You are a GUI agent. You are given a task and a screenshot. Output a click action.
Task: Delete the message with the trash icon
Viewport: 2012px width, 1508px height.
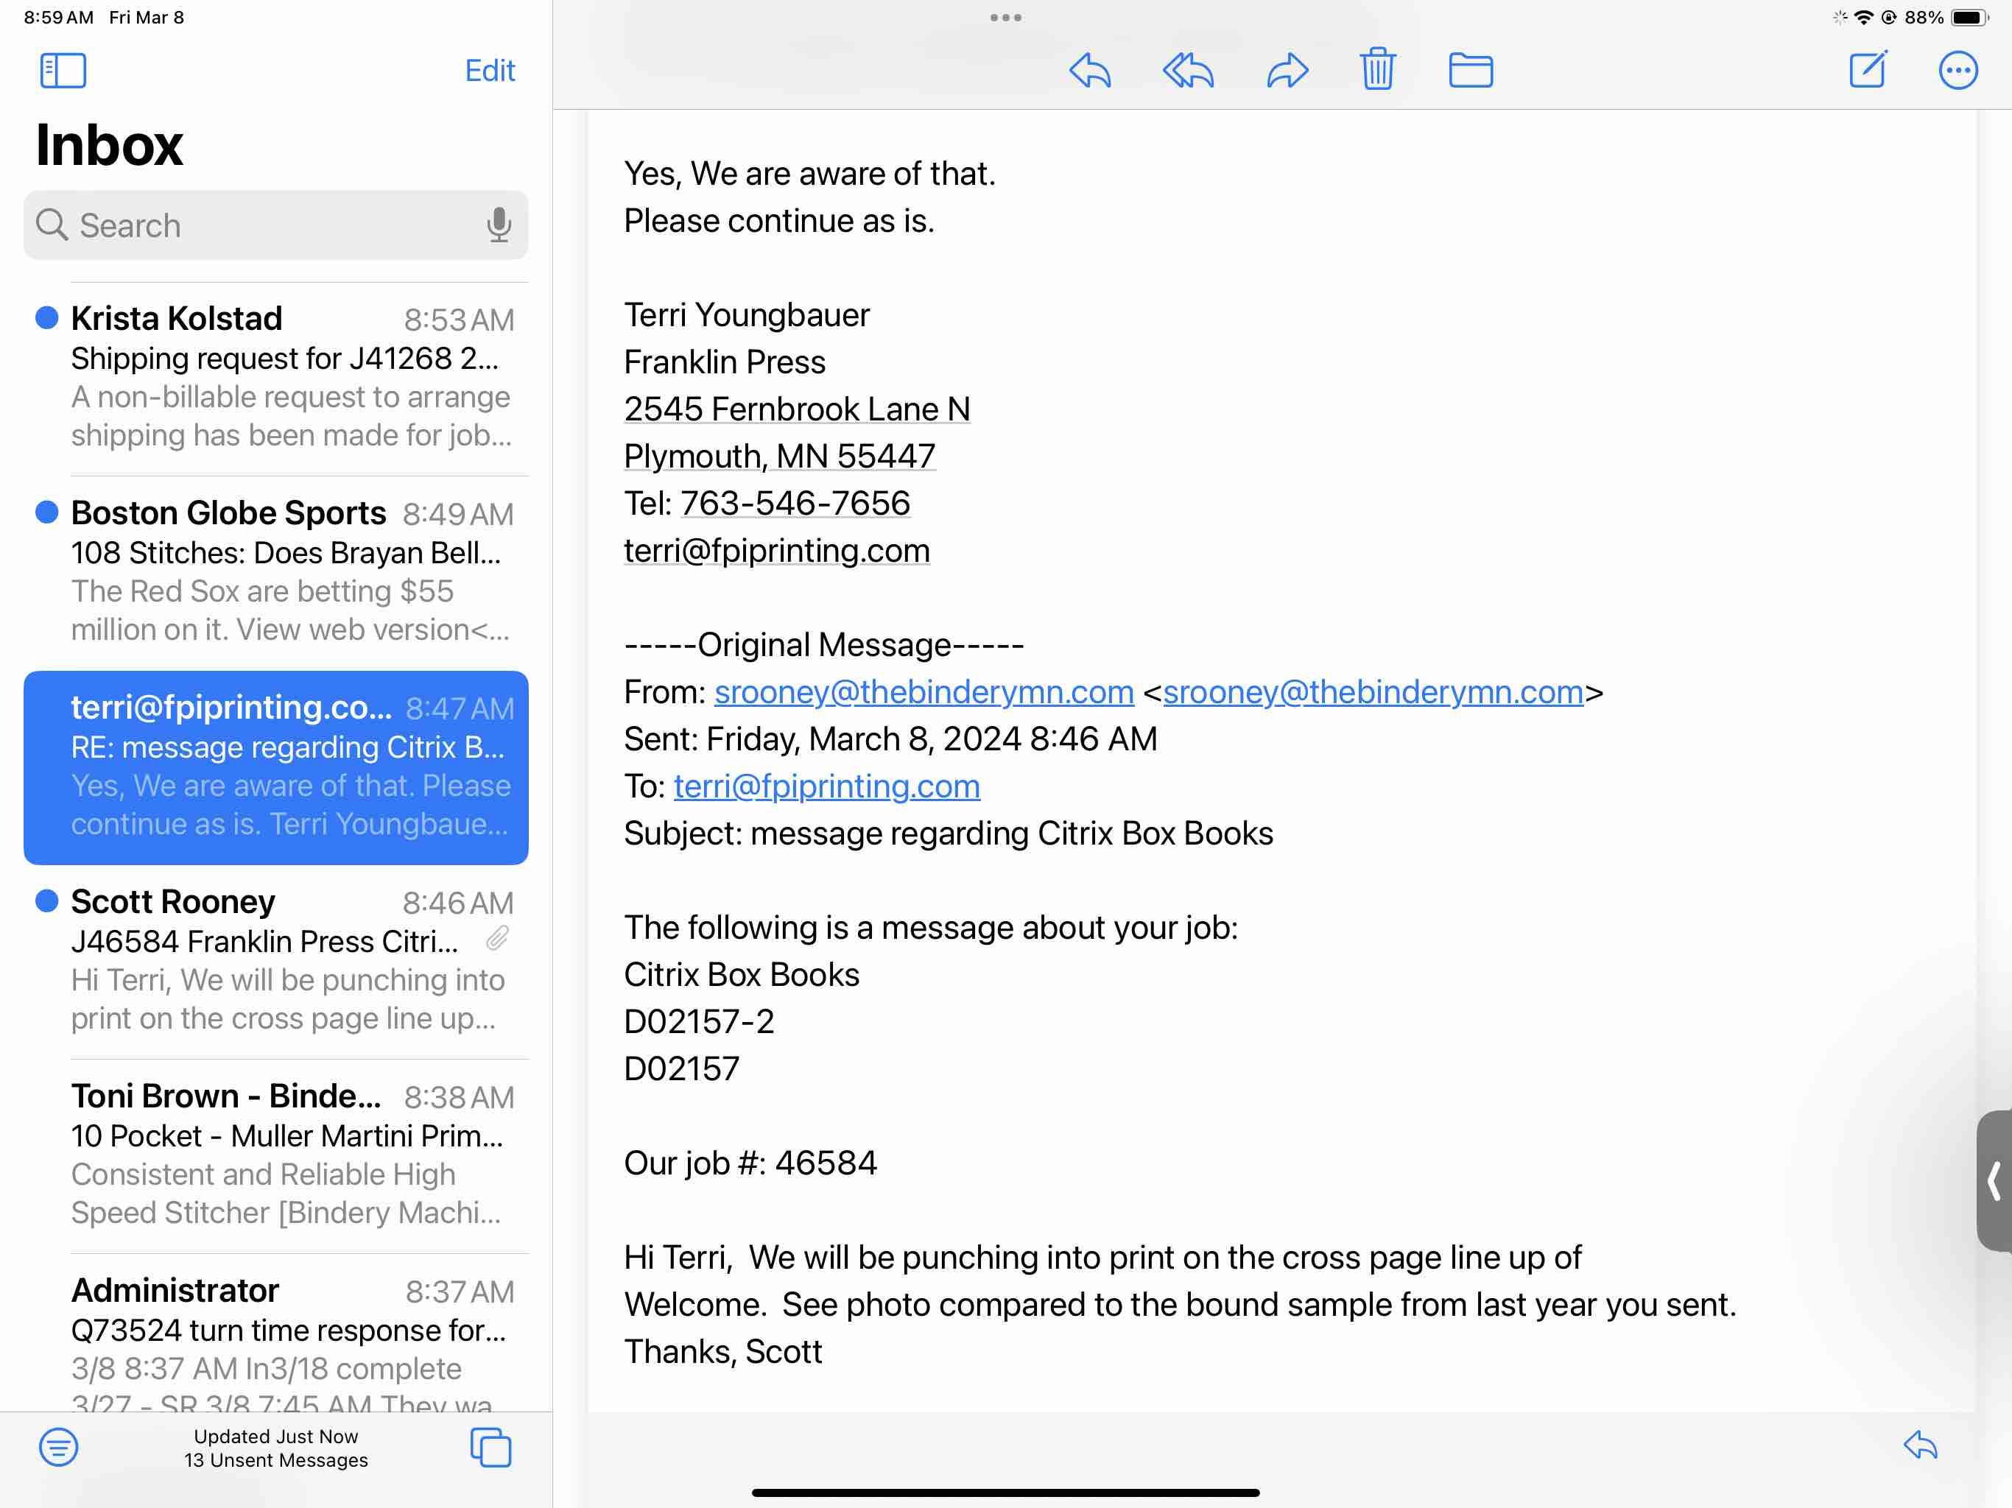click(x=1377, y=69)
